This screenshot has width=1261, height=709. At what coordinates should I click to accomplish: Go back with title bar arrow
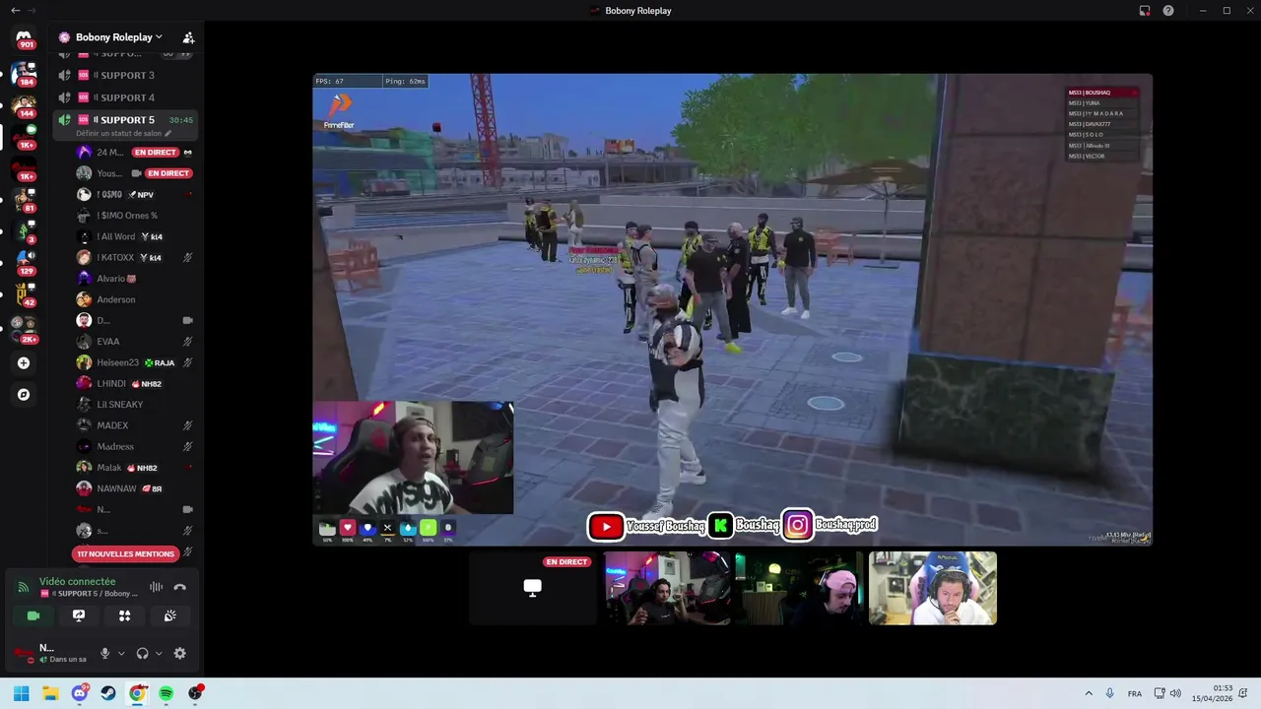(15, 11)
